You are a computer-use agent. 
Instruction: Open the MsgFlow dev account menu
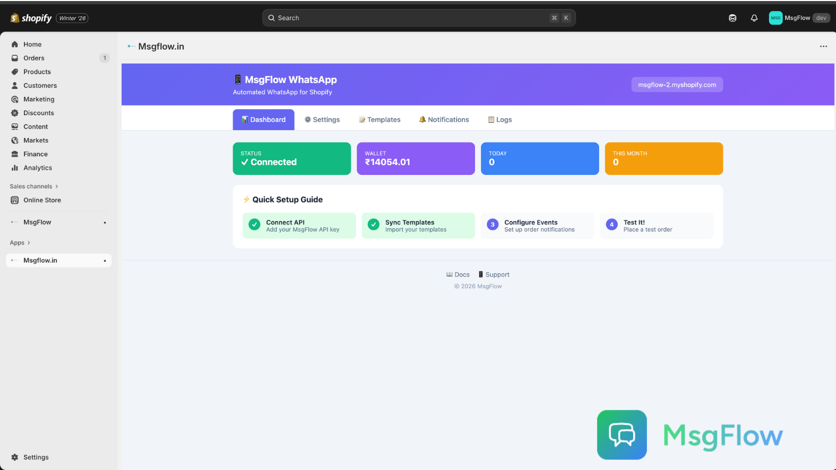click(x=799, y=18)
